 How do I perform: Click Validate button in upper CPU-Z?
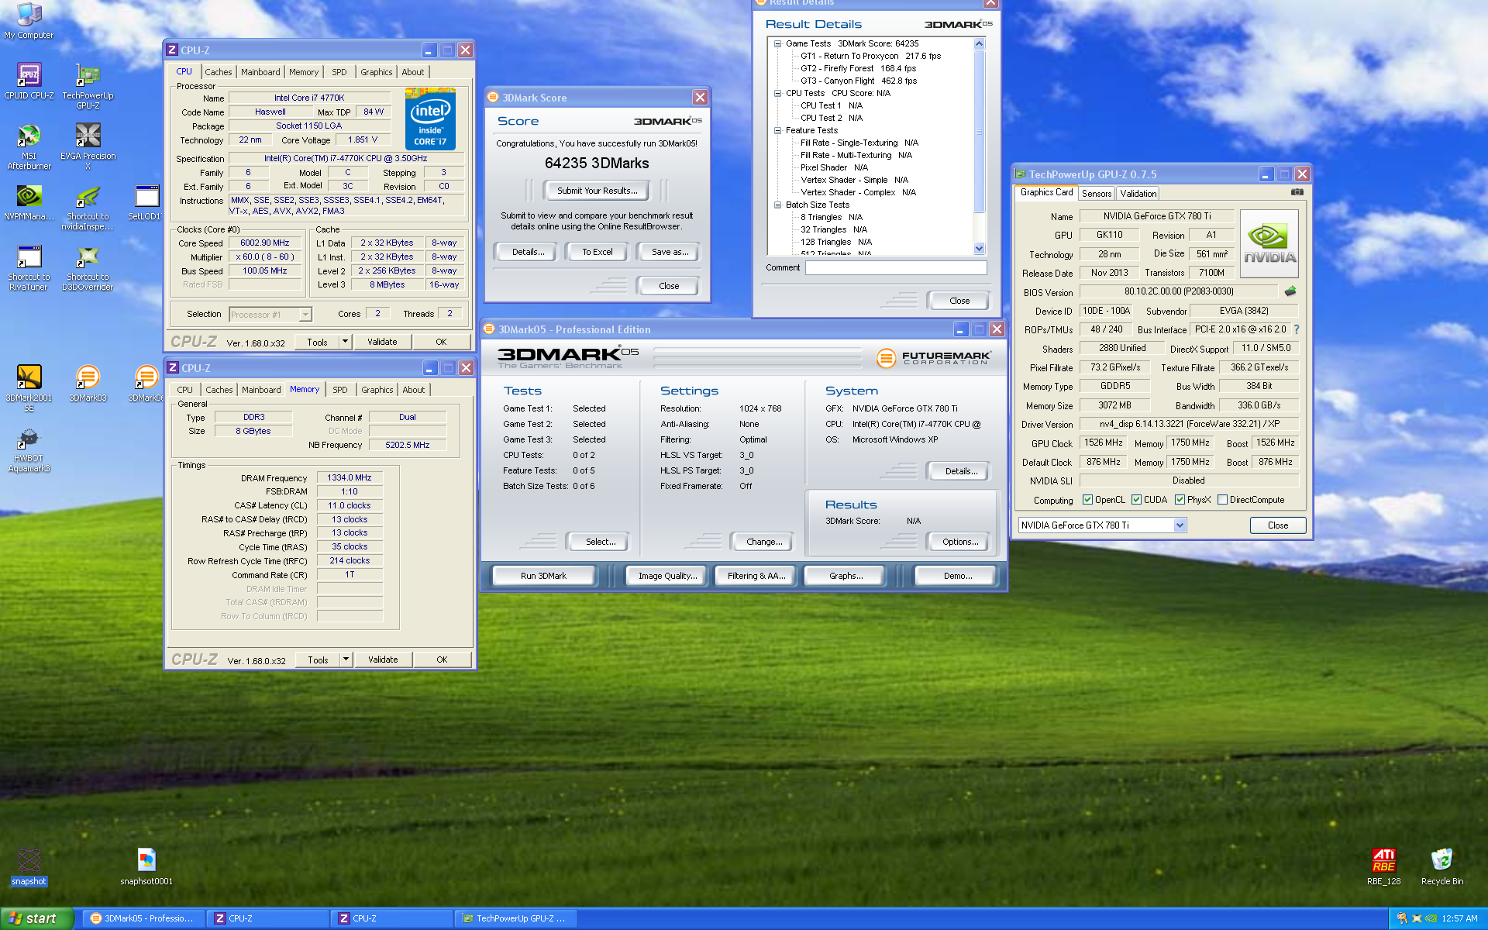click(382, 342)
